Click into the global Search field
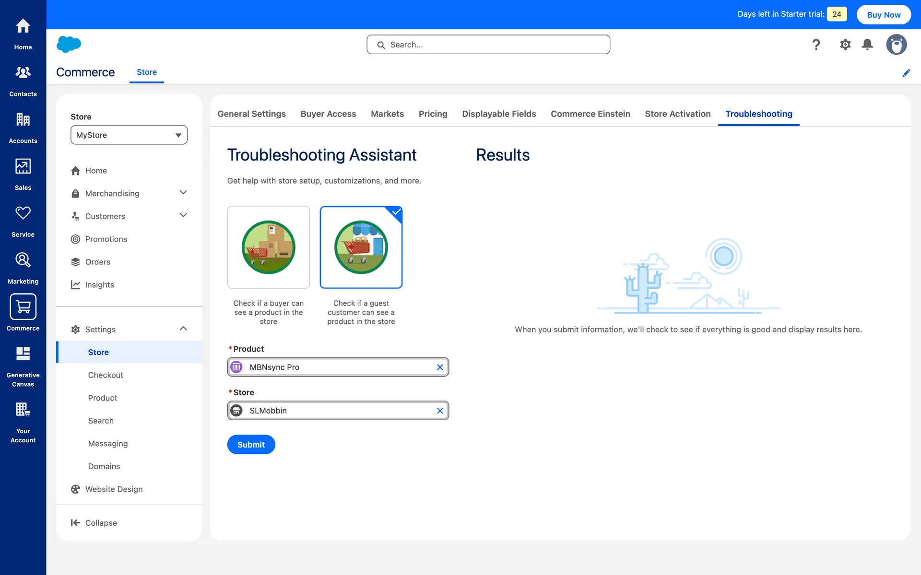The width and height of the screenshot is (921, 575). (x=488, y=45)
